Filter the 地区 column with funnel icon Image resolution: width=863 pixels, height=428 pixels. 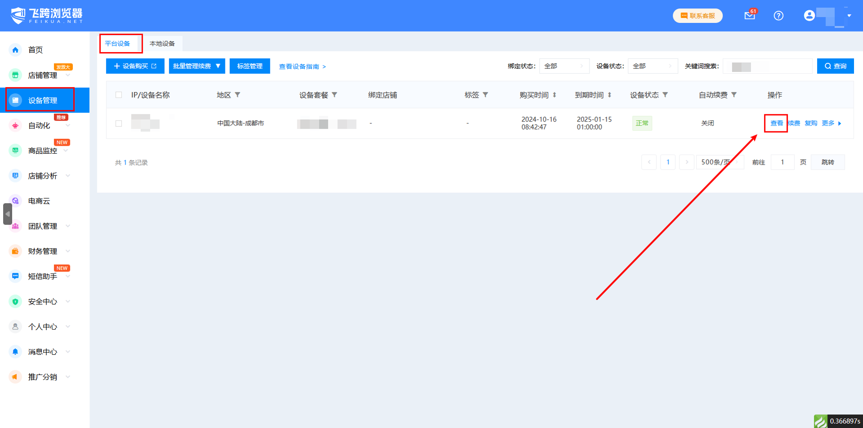click(238, 95)
